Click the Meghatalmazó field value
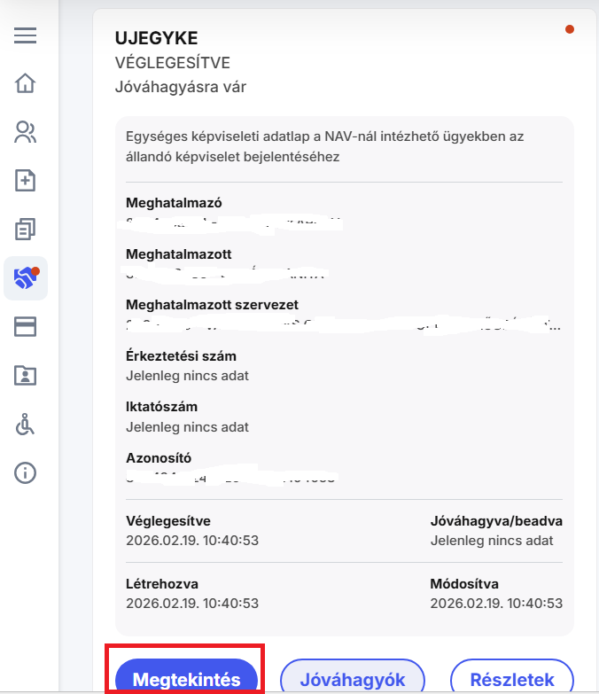 [232, 222]
